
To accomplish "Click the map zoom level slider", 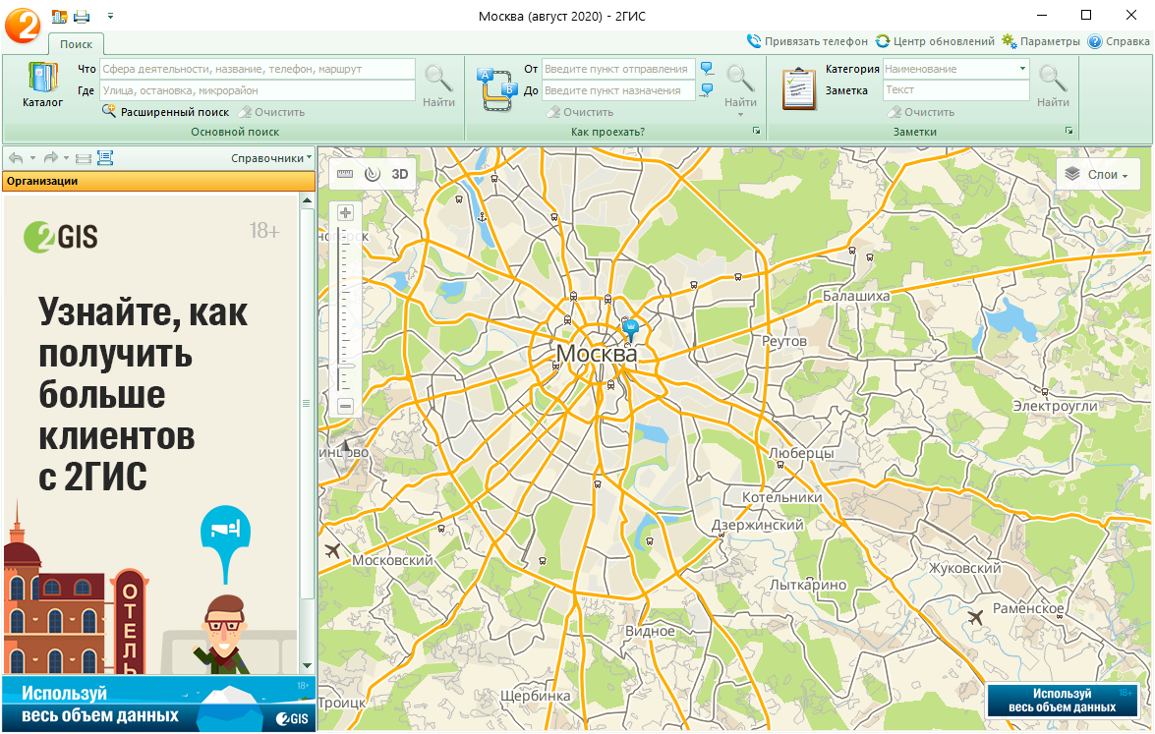I will pos(345,310).
